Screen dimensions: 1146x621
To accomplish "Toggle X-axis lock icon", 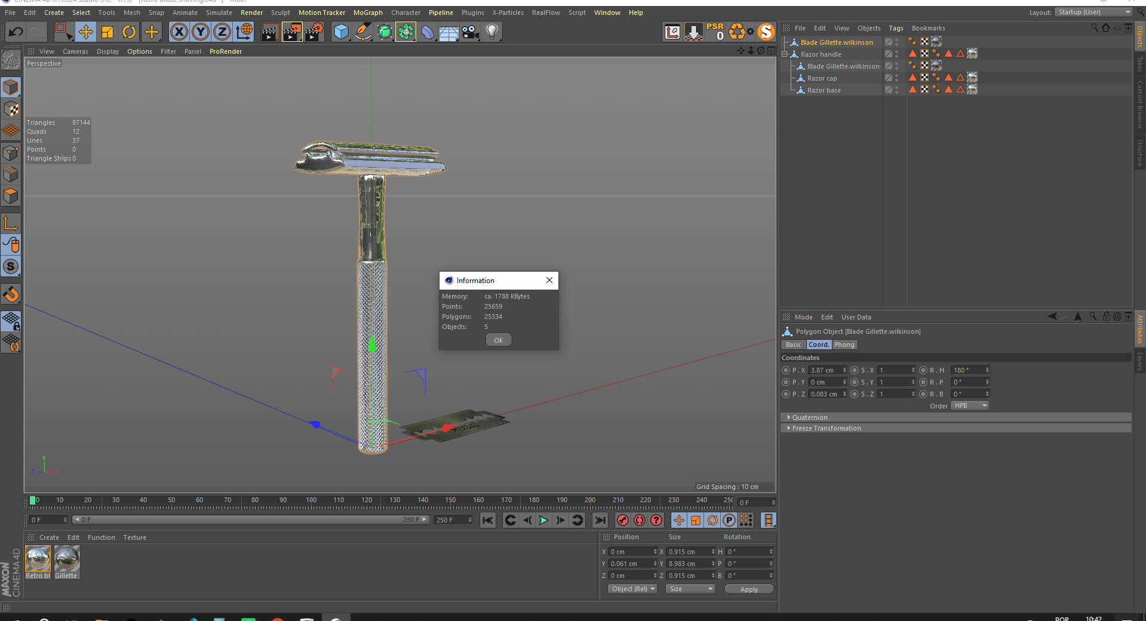I will pos(179,32).
